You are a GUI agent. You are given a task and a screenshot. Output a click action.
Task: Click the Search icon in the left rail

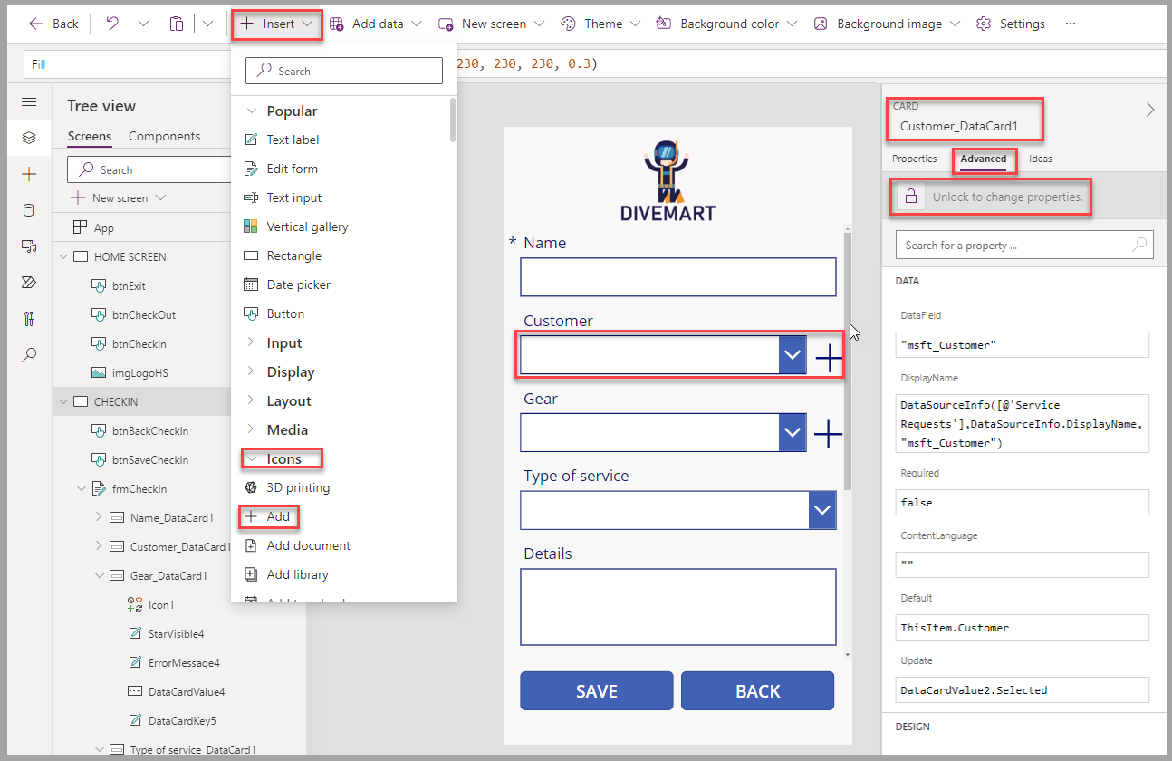pos(29,353)
